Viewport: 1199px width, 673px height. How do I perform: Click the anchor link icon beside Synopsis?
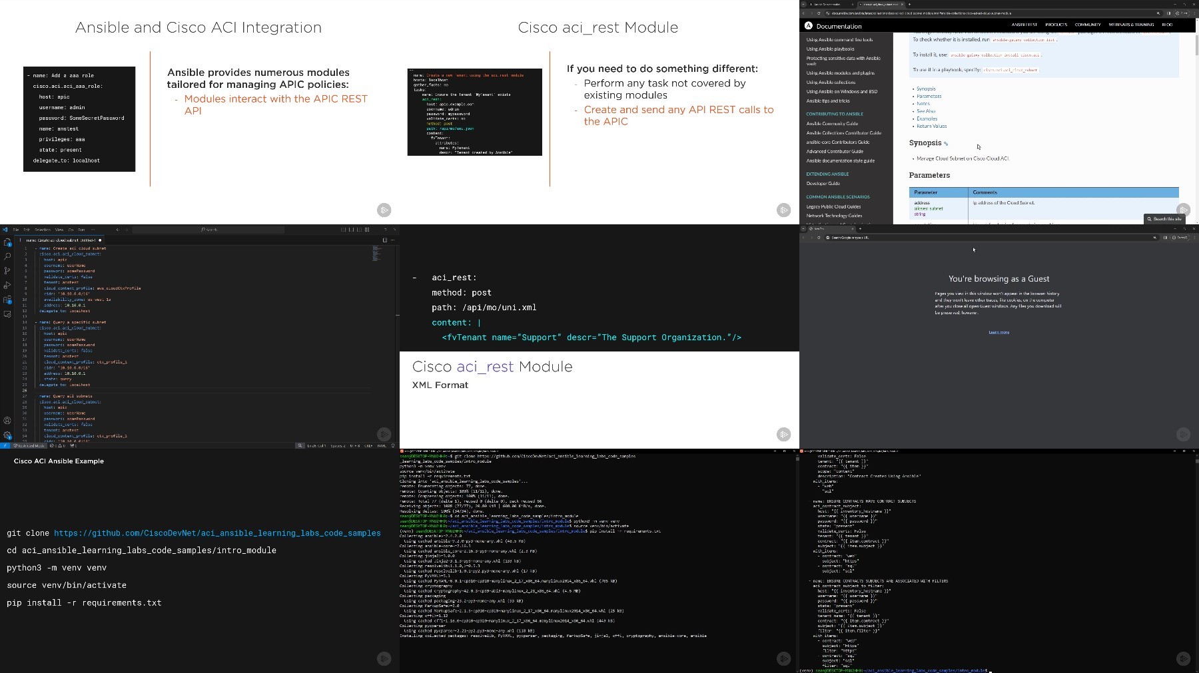tap(946, 144)
